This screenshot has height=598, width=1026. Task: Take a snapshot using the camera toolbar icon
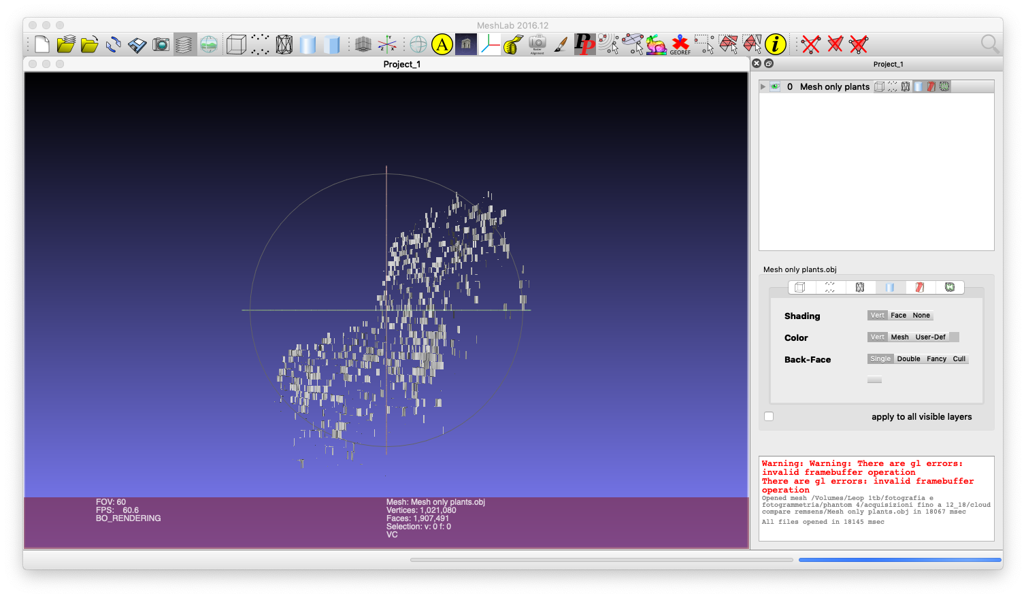(161, 44)
